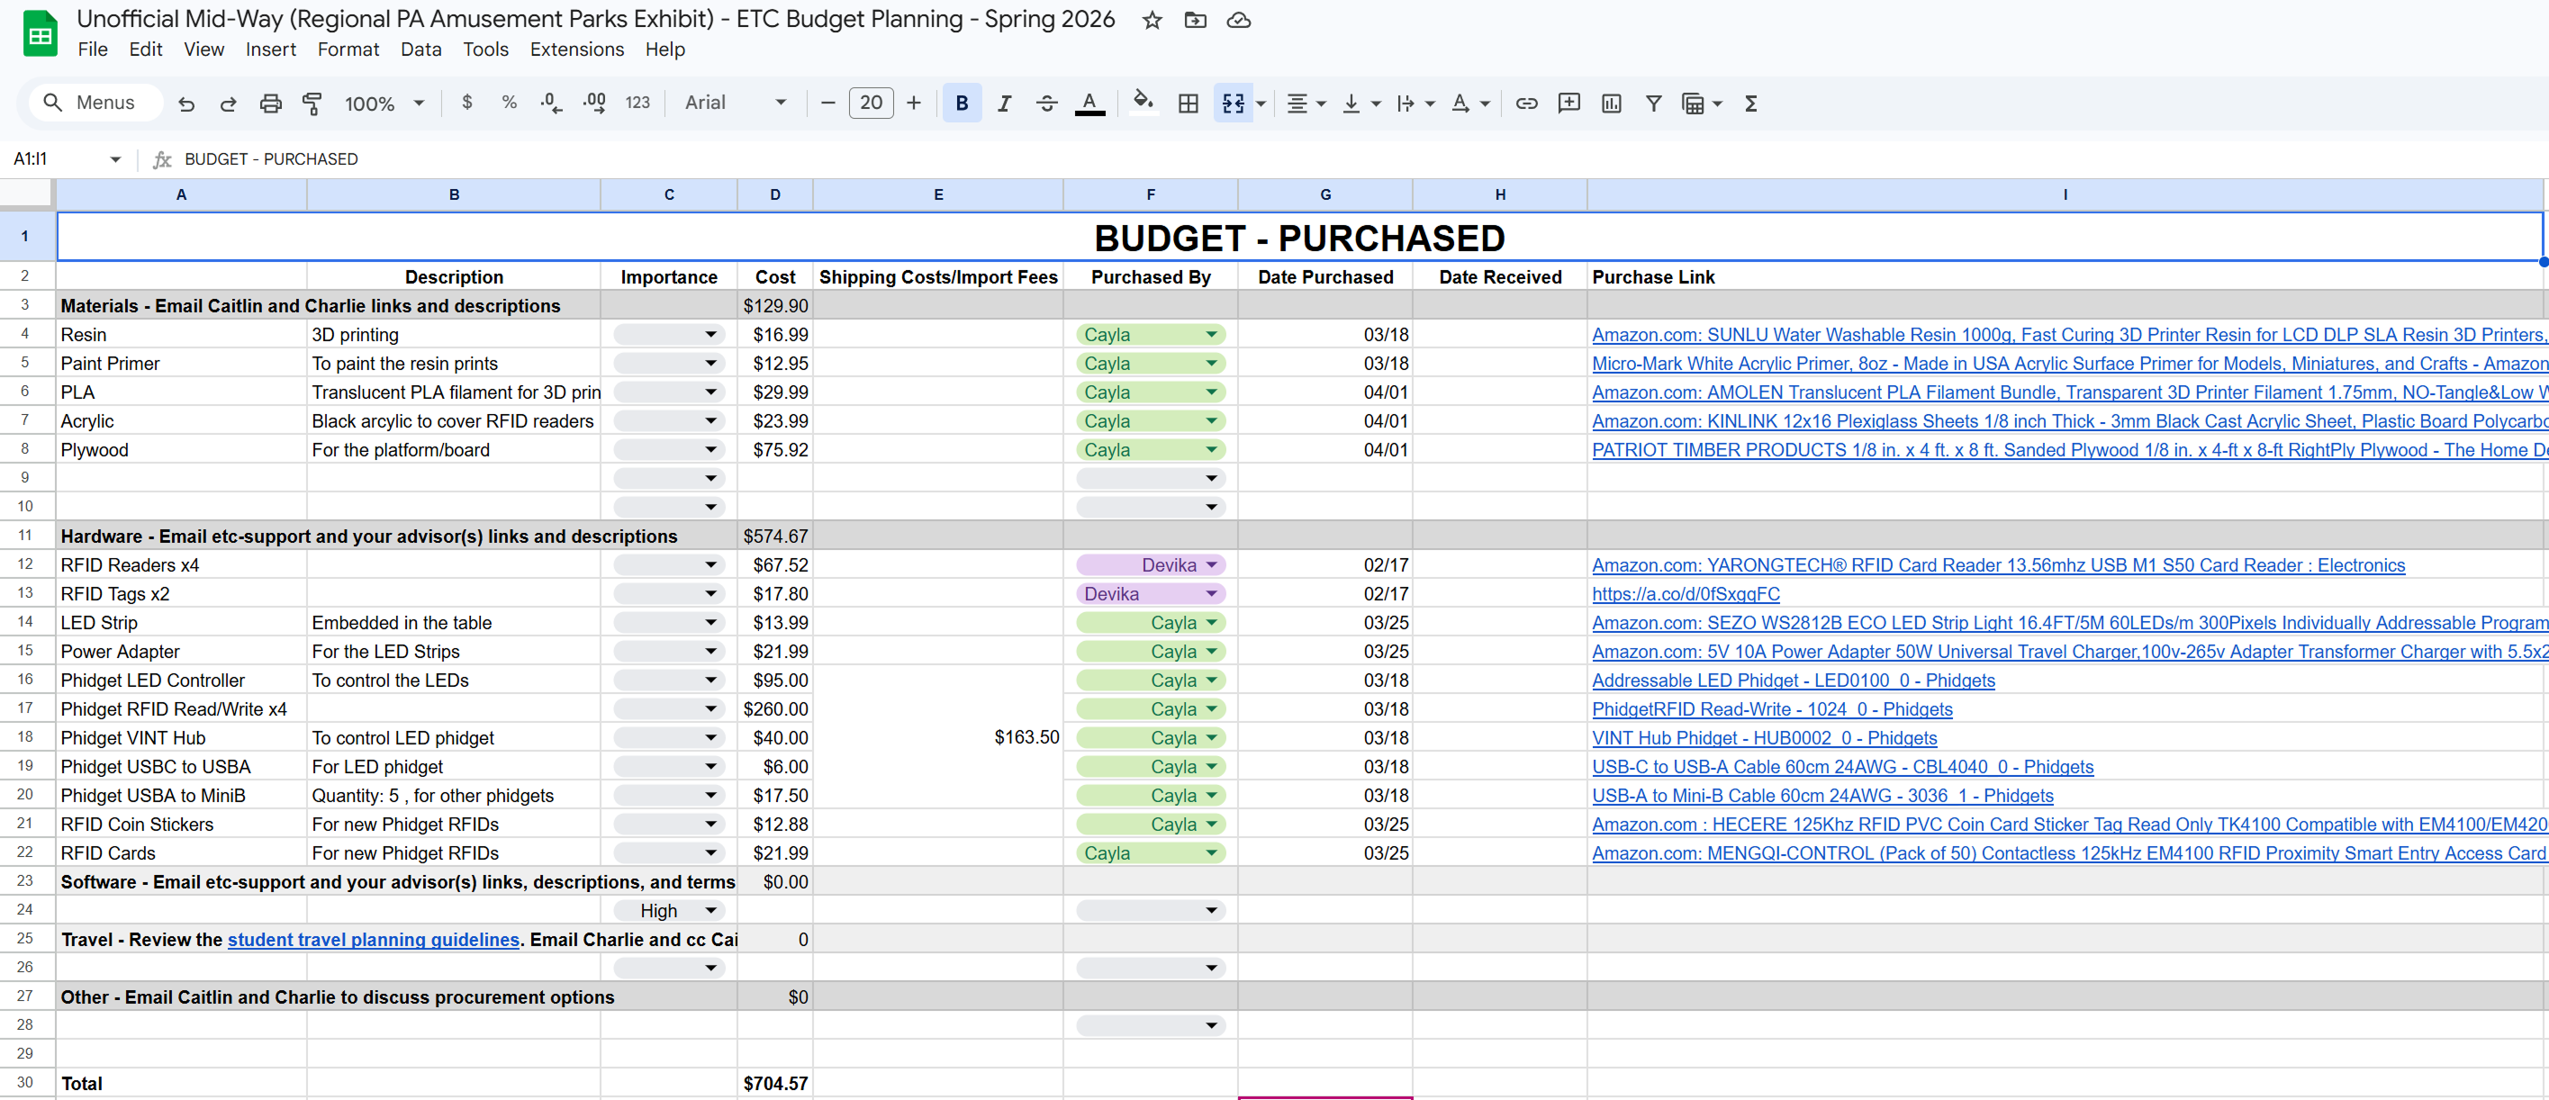2549x1100 pixels.
Task: Apply strikethrough formatting
Action: coord(1046,103)
